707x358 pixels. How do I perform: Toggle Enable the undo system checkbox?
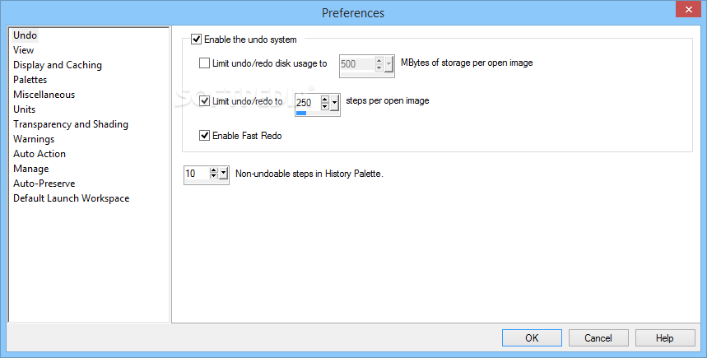(196, 40)
